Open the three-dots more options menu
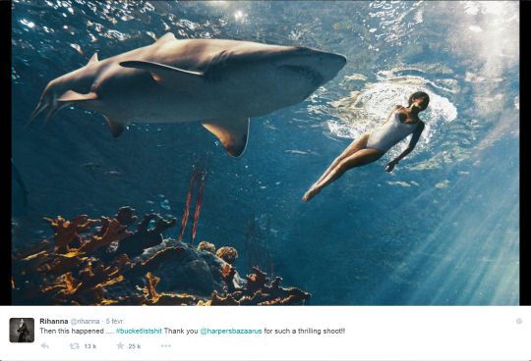This screenshot has width=531, height=361. tap(166, 346)
